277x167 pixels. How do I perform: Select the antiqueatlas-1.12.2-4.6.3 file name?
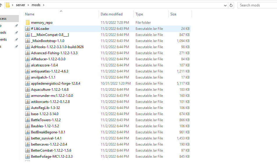pyautogui.click(x=50, y=71)
